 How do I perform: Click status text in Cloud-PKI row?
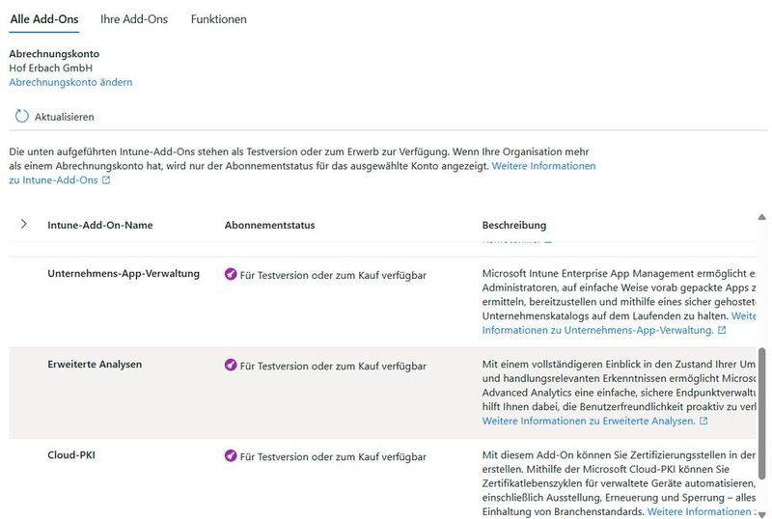click(x=333, y=456)
